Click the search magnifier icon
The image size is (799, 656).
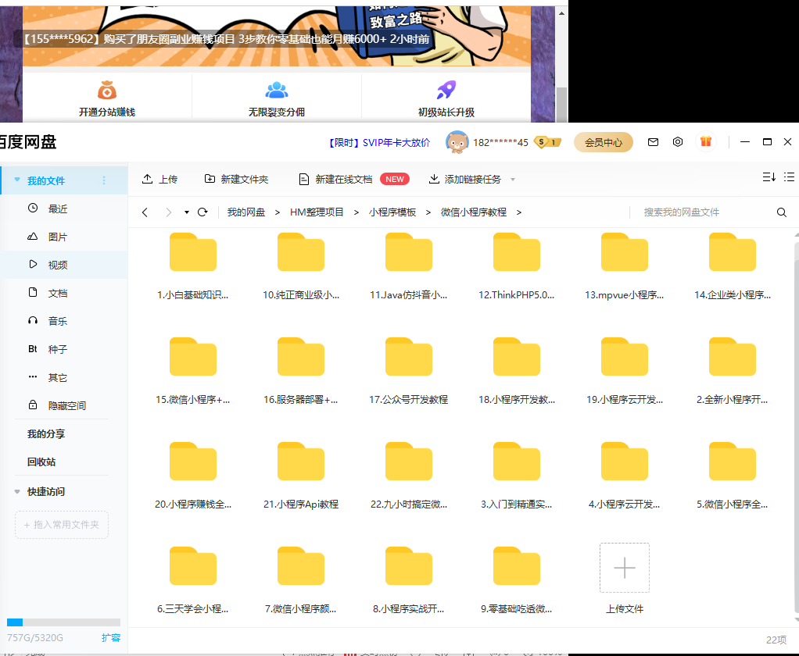pos(781,212)
